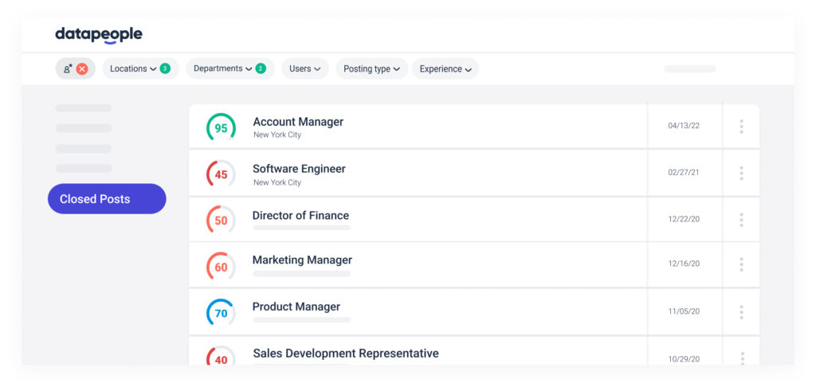Open three-dot menu for Sales Development Representative
Image resolution: width=816 pixels, height=391 pixels.
pyautogui.click(x=742, y=358)
